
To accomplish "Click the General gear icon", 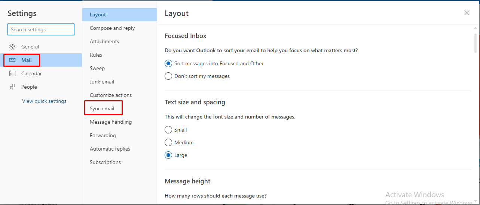I will tap(12, 47).
